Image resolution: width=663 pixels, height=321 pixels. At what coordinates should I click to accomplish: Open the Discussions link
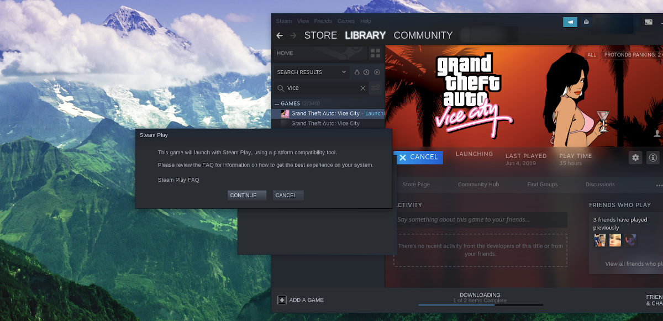(x=600, y=185)
